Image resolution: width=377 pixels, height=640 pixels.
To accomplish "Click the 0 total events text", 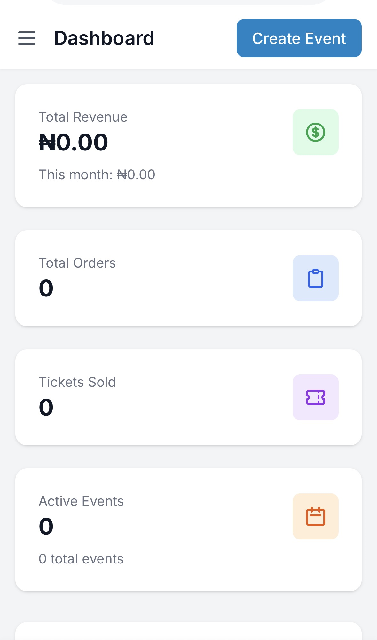I will click(81, 559).
